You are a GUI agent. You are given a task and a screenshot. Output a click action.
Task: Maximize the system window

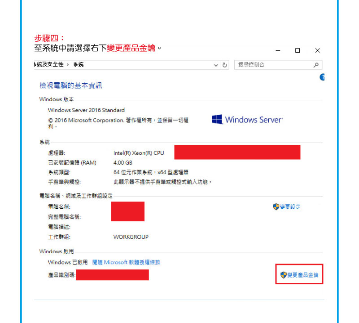pyautogui.click(x=298, y=50)
